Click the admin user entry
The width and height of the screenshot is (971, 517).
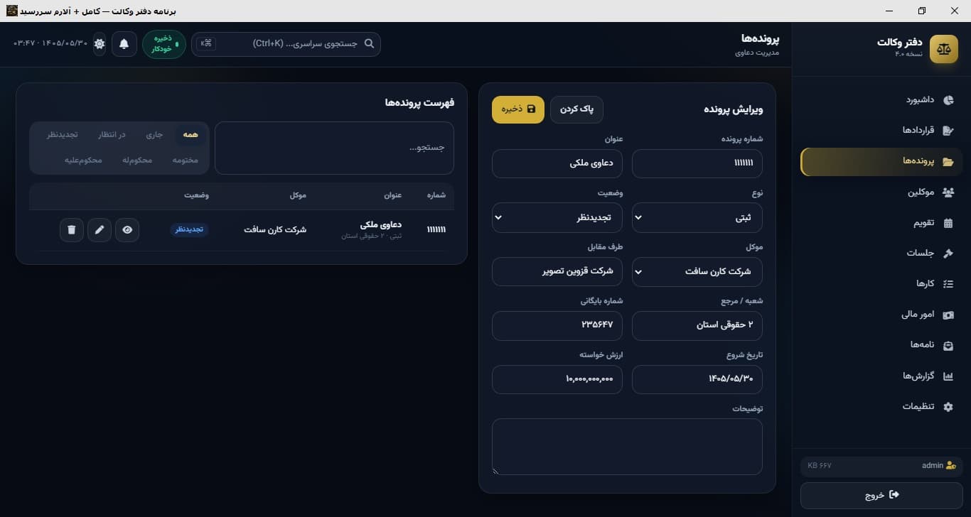click(881, 466)
